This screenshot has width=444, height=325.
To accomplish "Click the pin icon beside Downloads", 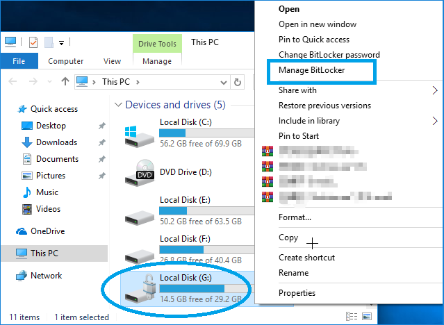I will point(101,142).
